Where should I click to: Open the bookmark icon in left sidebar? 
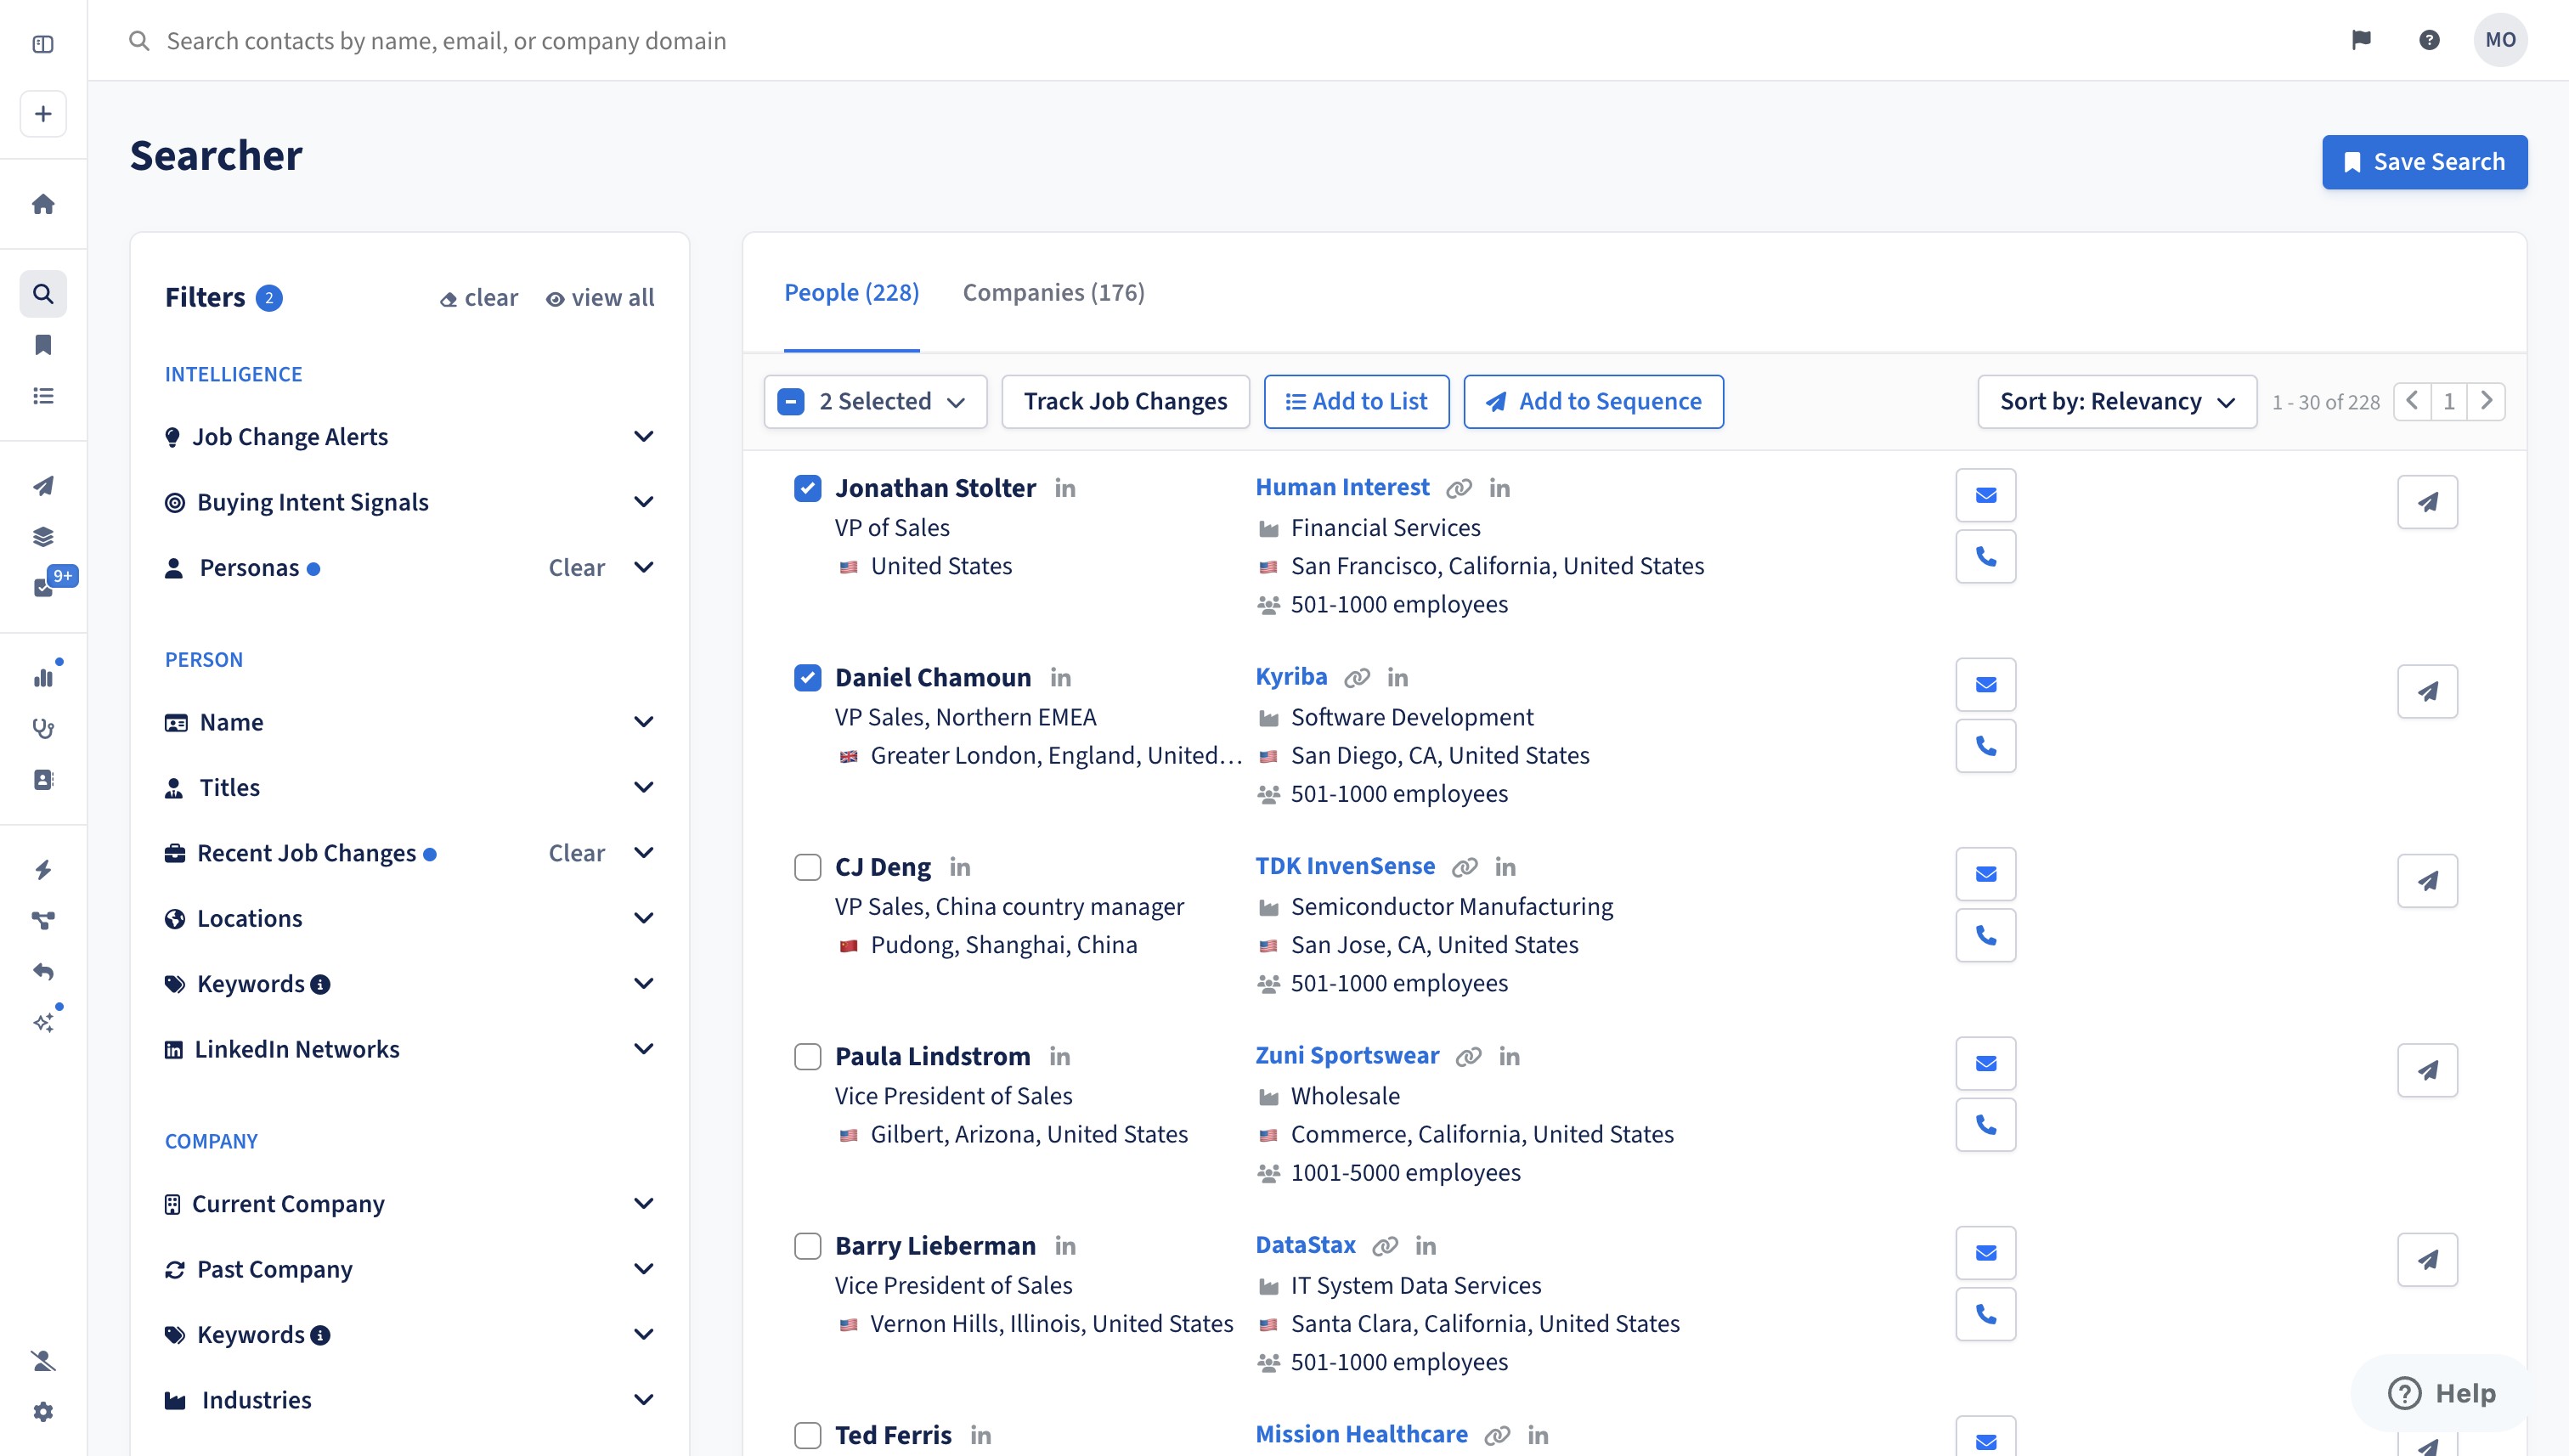(x=43, y=345)
